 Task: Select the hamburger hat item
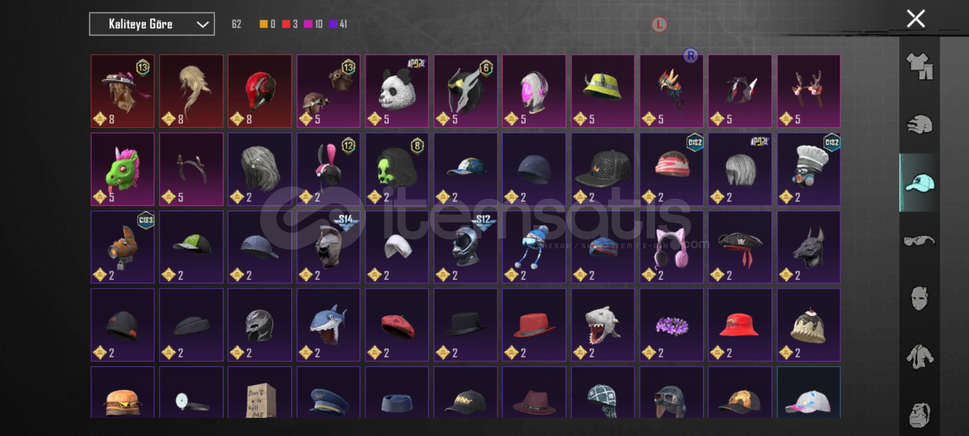[122, 392]
